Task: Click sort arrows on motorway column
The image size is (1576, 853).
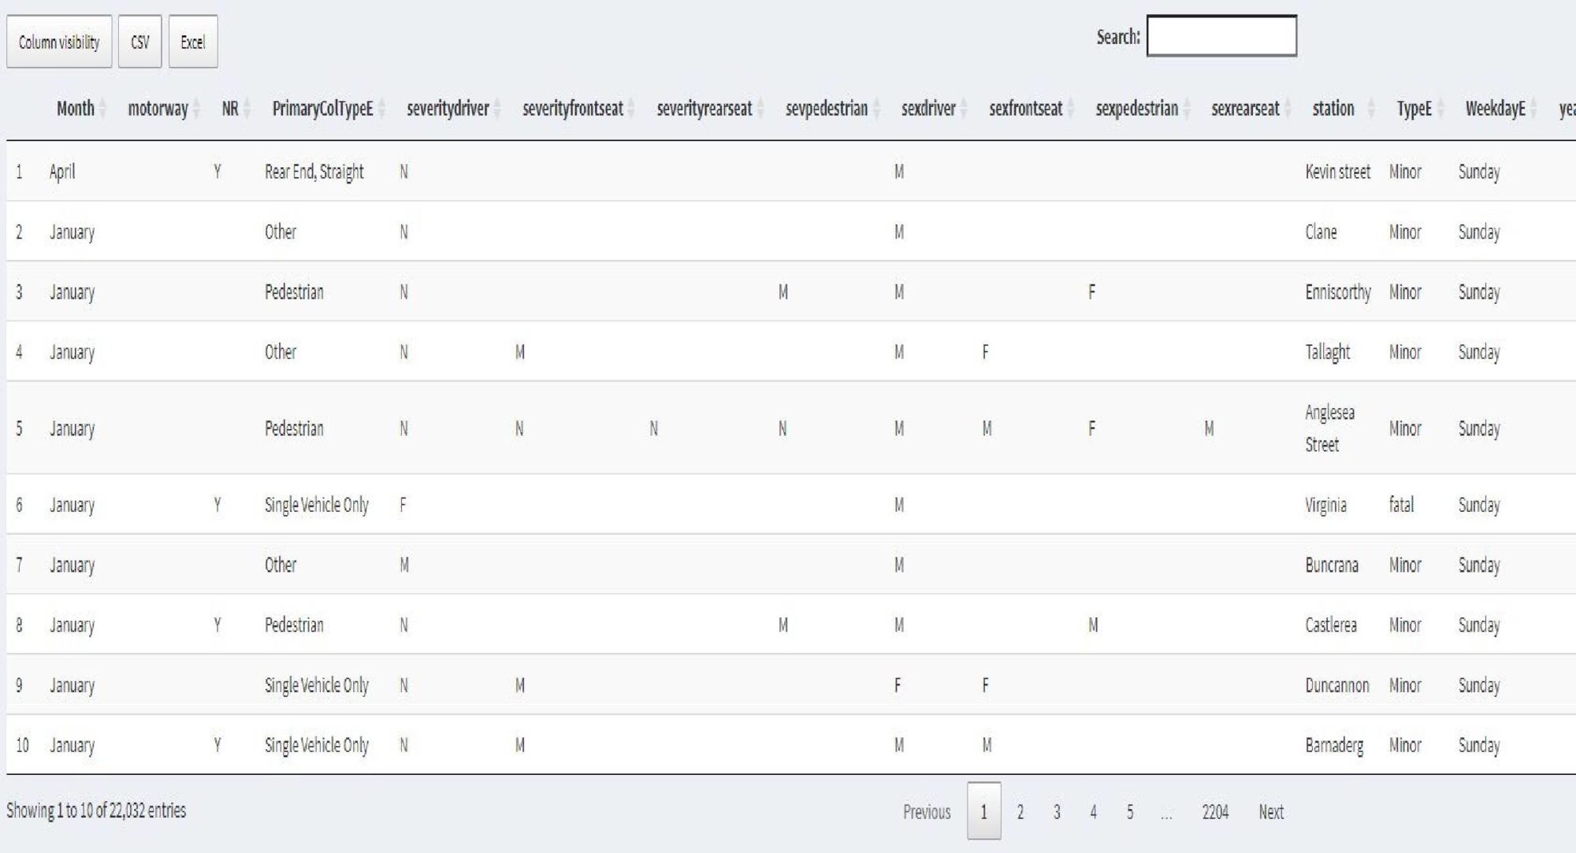Action: [196, 109]
